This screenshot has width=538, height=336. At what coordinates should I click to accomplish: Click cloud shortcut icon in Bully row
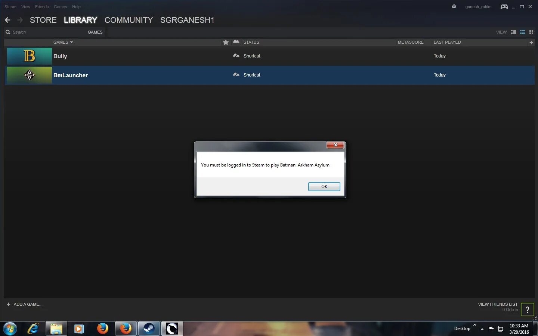pos(236,56)
